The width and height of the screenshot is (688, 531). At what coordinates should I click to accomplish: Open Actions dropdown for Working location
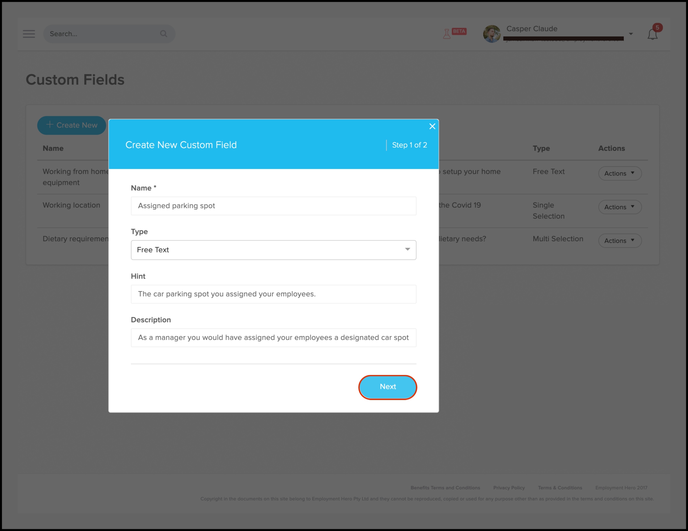619,207
